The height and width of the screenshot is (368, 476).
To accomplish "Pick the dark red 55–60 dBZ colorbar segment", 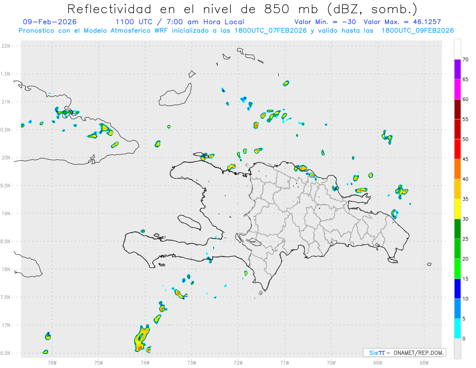I will click(x=457, y=109).
